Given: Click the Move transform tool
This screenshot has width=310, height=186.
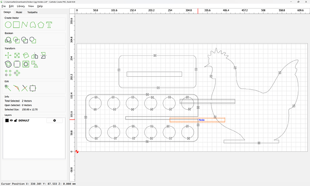Looking at the screenshot, I should [8, 55].
